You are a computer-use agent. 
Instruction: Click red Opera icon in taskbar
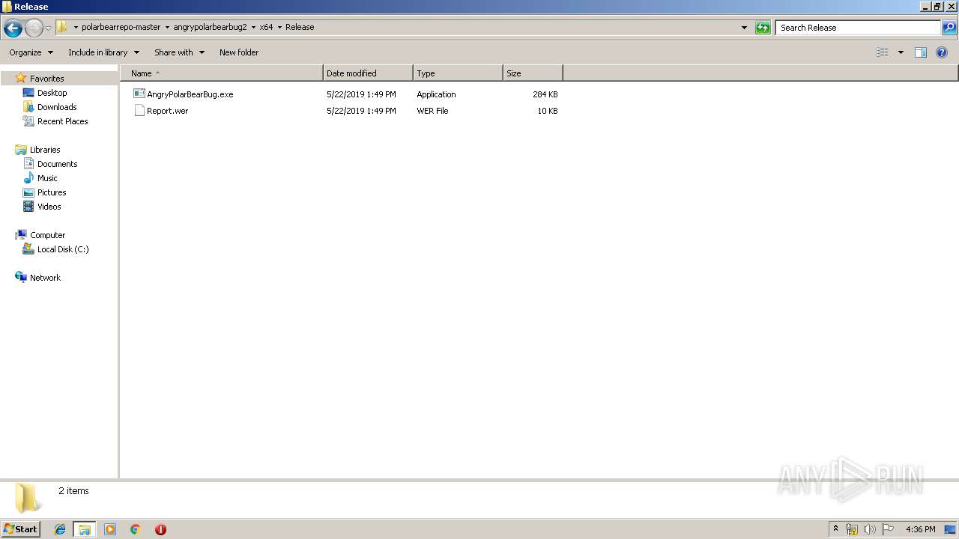160,529
